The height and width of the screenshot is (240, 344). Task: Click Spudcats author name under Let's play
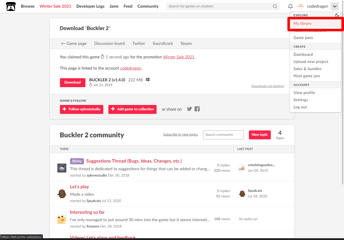pos(94,201)
